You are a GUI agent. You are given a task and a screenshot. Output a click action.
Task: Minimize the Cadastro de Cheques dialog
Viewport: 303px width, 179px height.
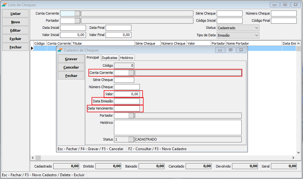(x=220, y=50)
